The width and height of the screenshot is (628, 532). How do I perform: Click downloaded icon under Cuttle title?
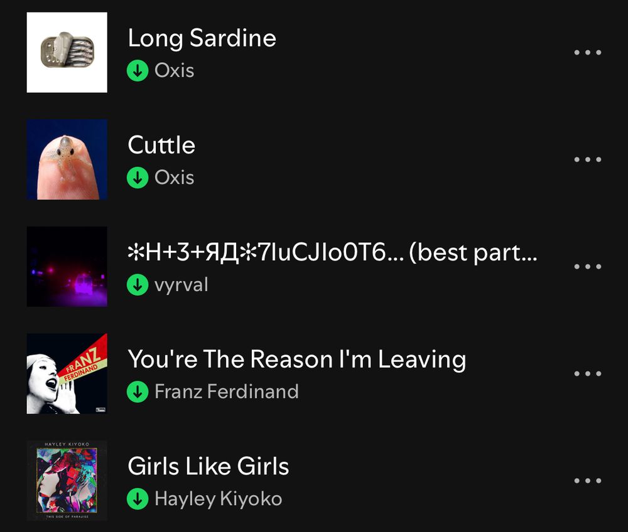(x=138, y=178)
